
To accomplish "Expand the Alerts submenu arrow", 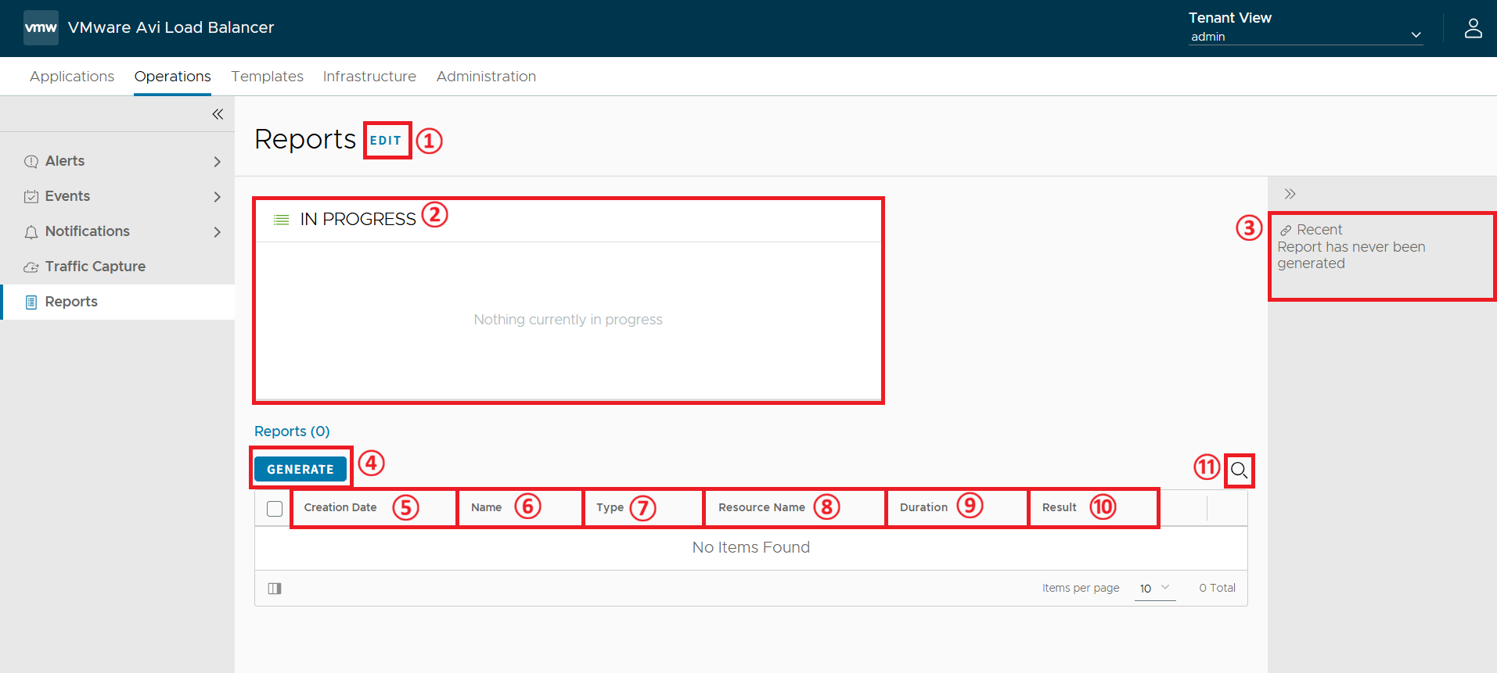I will pyautogui.click(x=218, y=162).
